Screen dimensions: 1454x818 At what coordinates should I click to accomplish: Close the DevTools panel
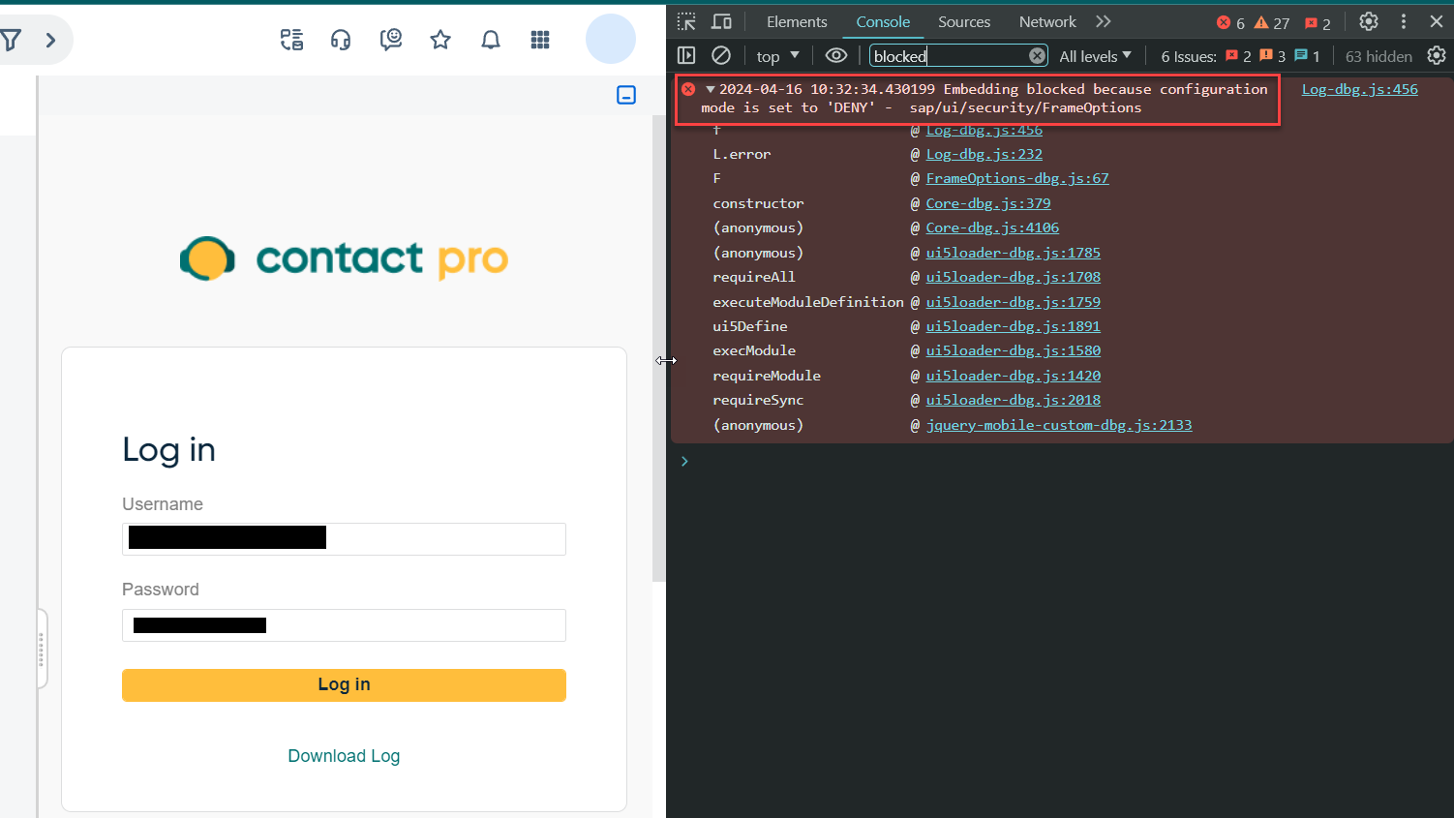point(1437,21)
